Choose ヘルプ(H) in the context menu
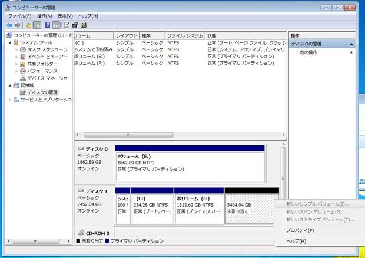The image size is (365, 258). point(296,241)
